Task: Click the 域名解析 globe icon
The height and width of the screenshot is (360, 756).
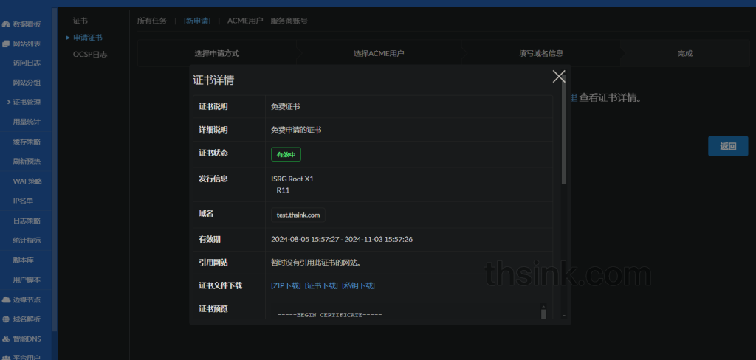Action: pos(6,319)
